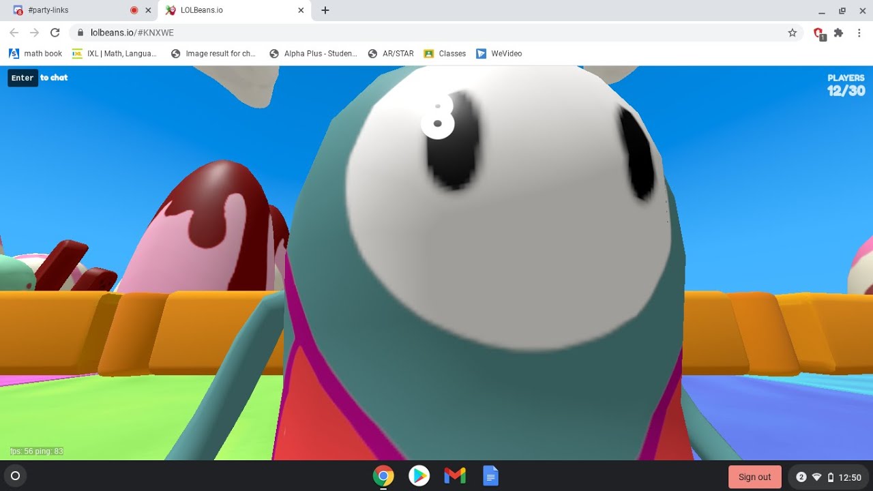Click the fps and ping readout
This screenshot has width=873, height=491.
(37, 451)
